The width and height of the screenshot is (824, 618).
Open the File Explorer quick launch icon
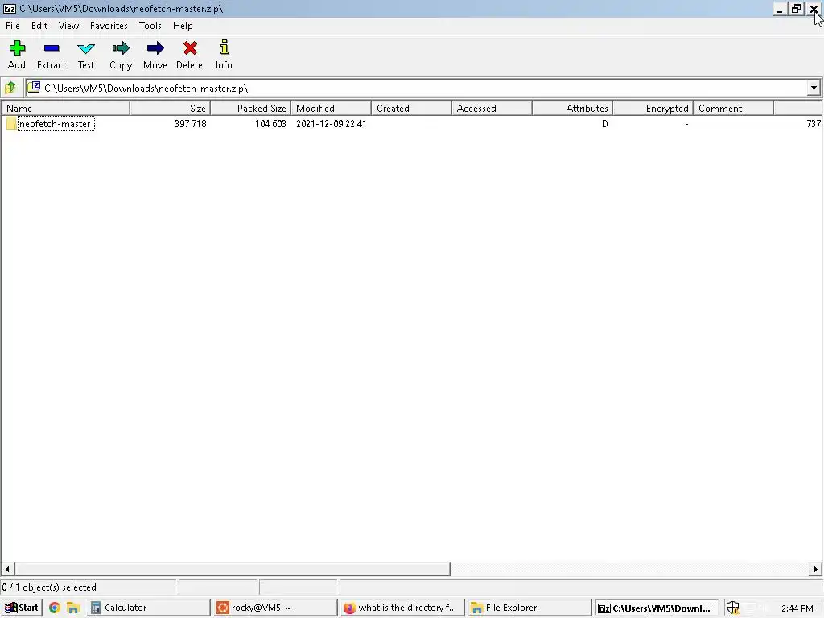tap(72, 608)
